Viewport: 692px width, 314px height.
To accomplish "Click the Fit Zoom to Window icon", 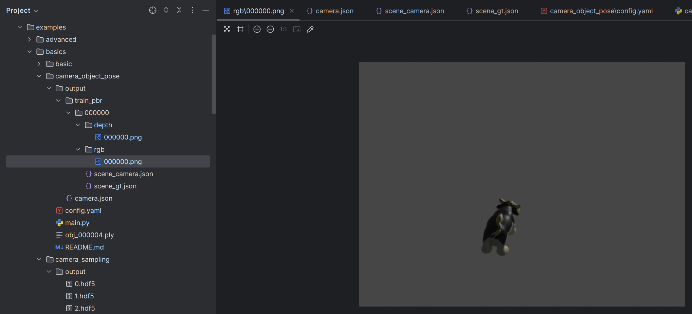I will point(297,30).
